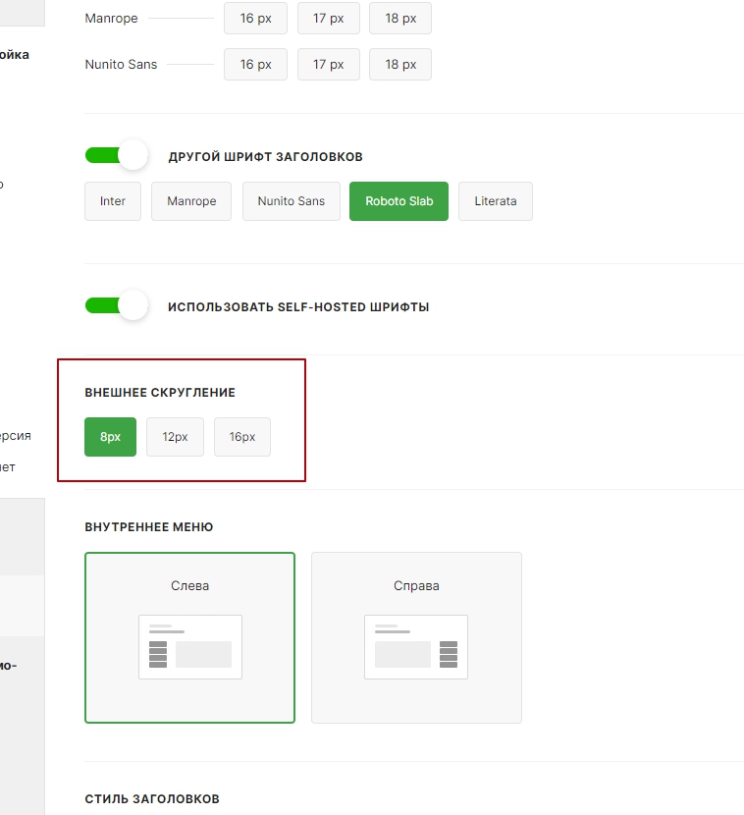Click the right-menu layout preview icon
Screen dimensions: 744x815
click(416, 647)
